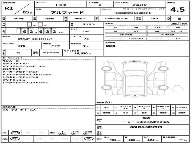
Task: Click the 自家用 usage cell
Action: [x=50, y=19]
